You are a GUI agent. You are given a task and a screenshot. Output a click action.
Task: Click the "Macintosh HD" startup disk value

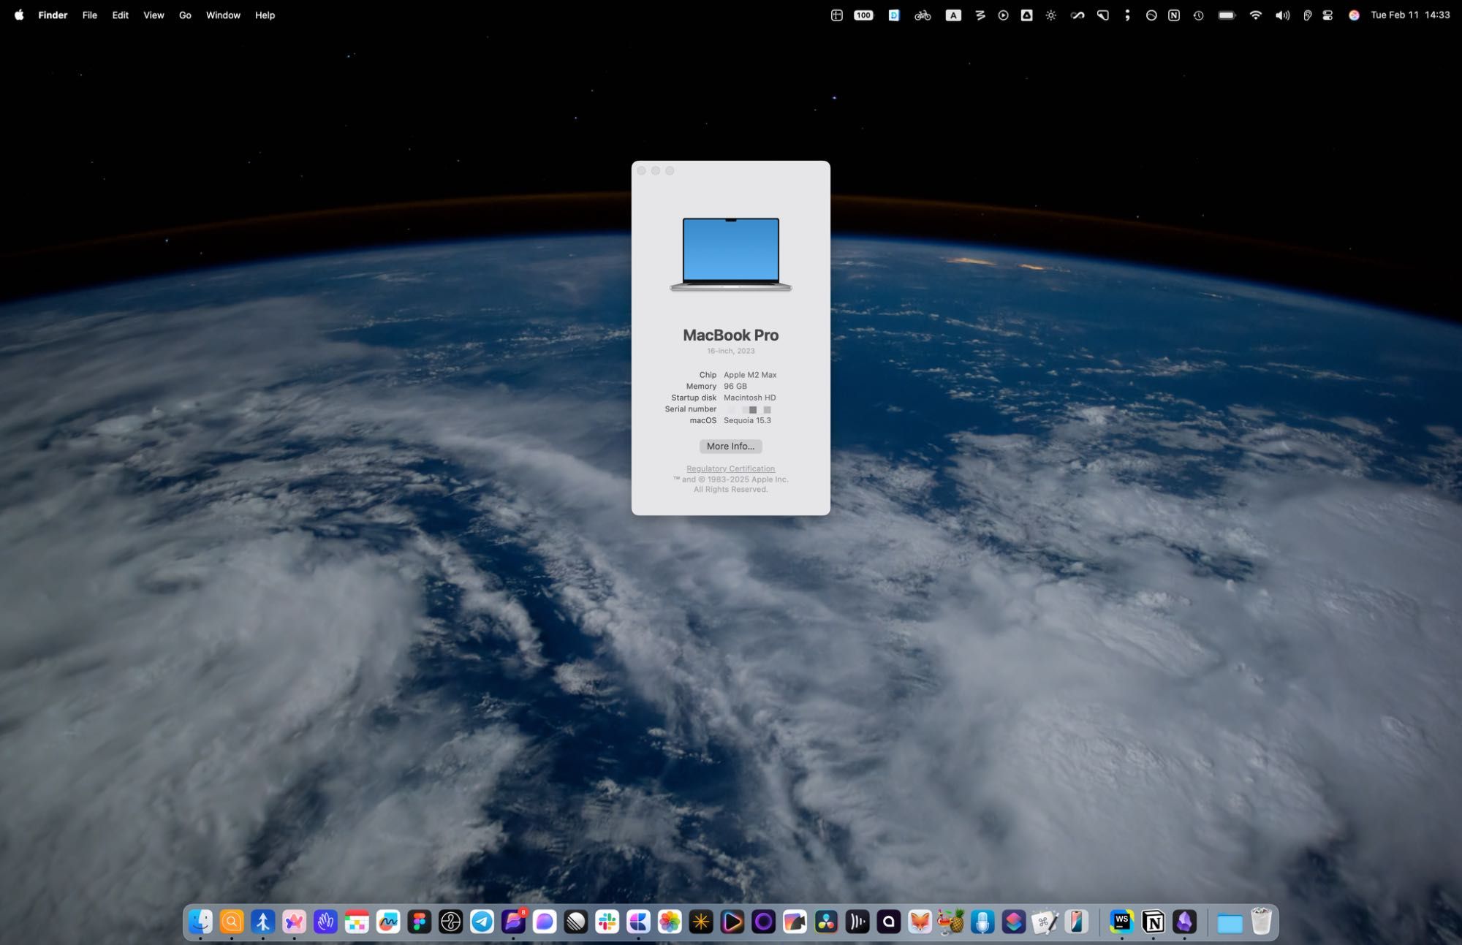pyautogui.click(x=749, y=398)
